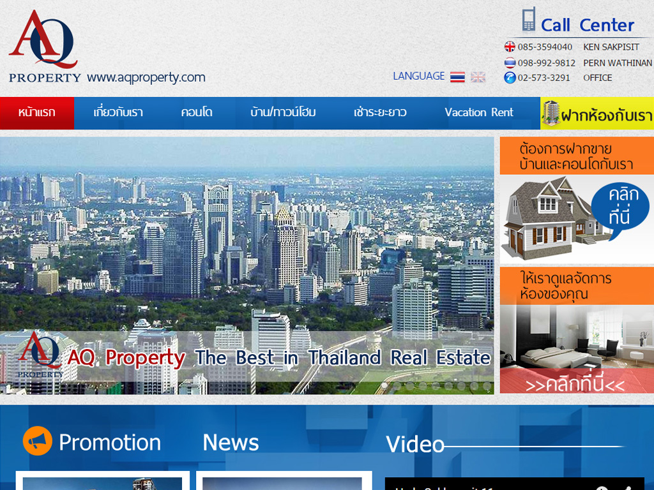Click the yellow ฝากห้องกับเรา button
The height and width of the screenshot is (490, 654).
[x=597, y=113]
